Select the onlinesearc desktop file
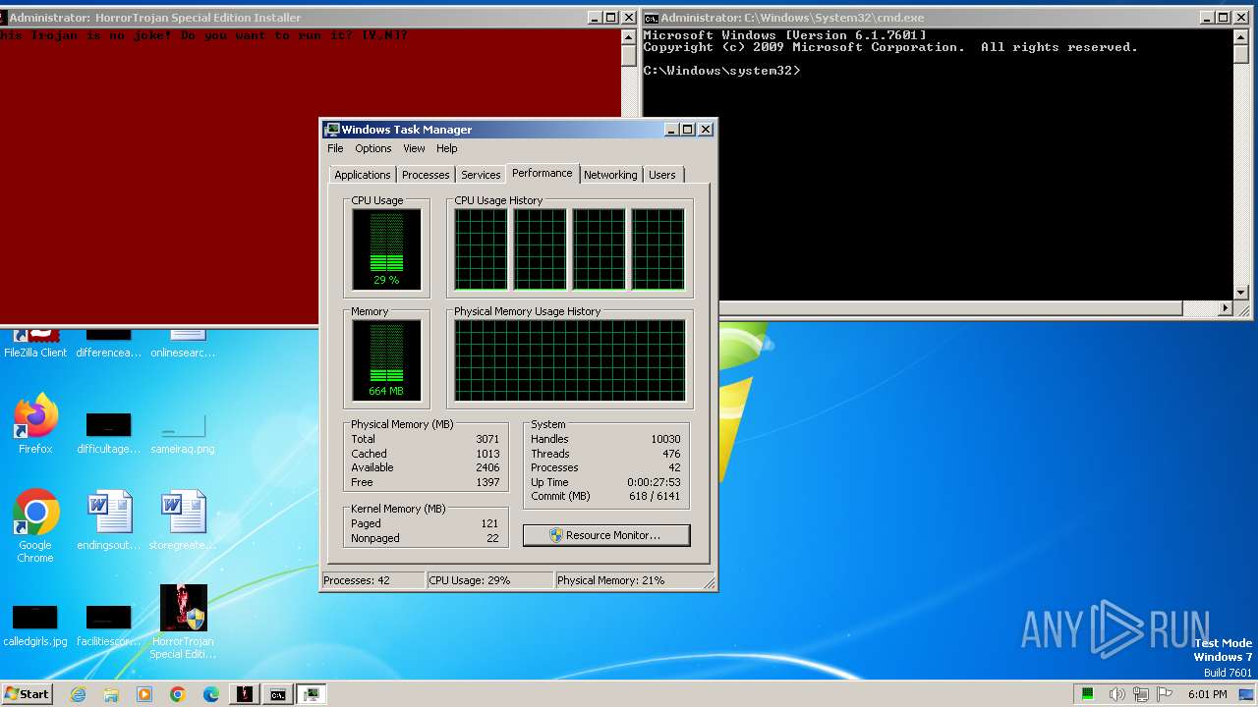The height and width of the screenshot is (707, 1258). coord(183,344)
